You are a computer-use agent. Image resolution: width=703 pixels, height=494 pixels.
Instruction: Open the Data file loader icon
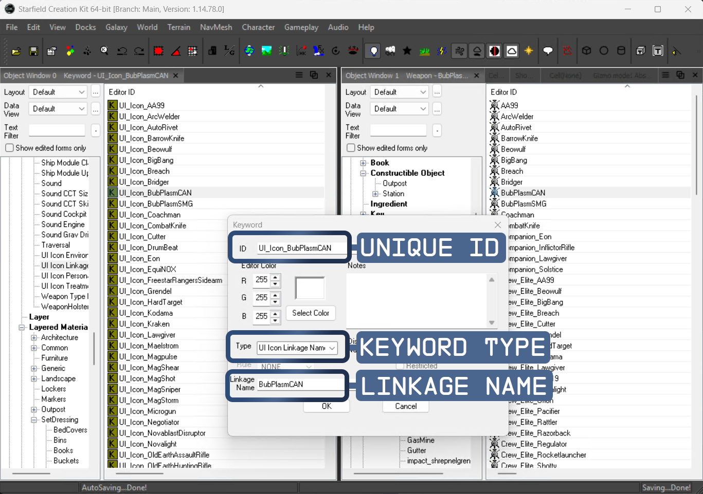(15, 51)
